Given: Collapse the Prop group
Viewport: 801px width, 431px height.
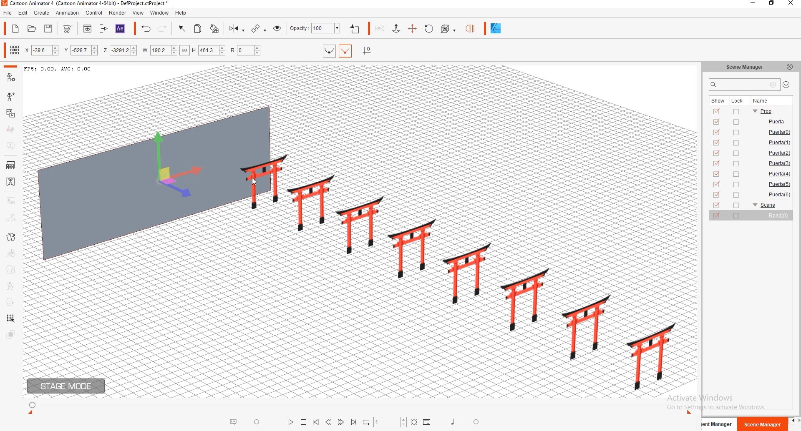Looking at the screenshot, I should [756, 111].
